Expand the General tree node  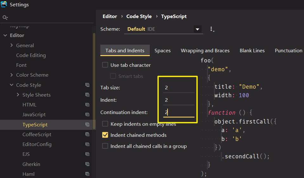pyautogui.click(x=12, y=45)
